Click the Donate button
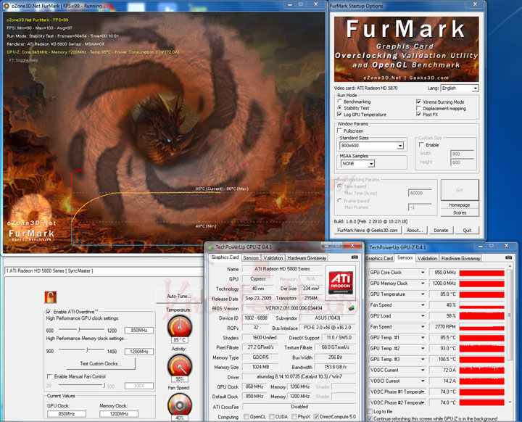Screen dimensions: 522x422 tap(441, 230)
